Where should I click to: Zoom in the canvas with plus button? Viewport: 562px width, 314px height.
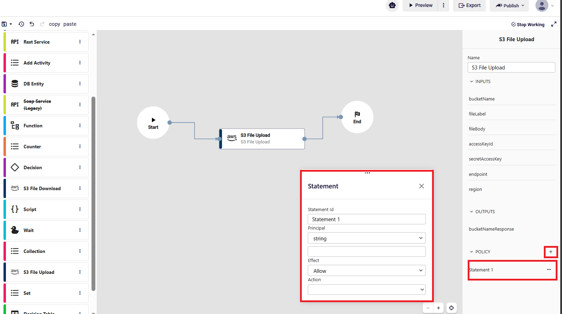point(438,308)
